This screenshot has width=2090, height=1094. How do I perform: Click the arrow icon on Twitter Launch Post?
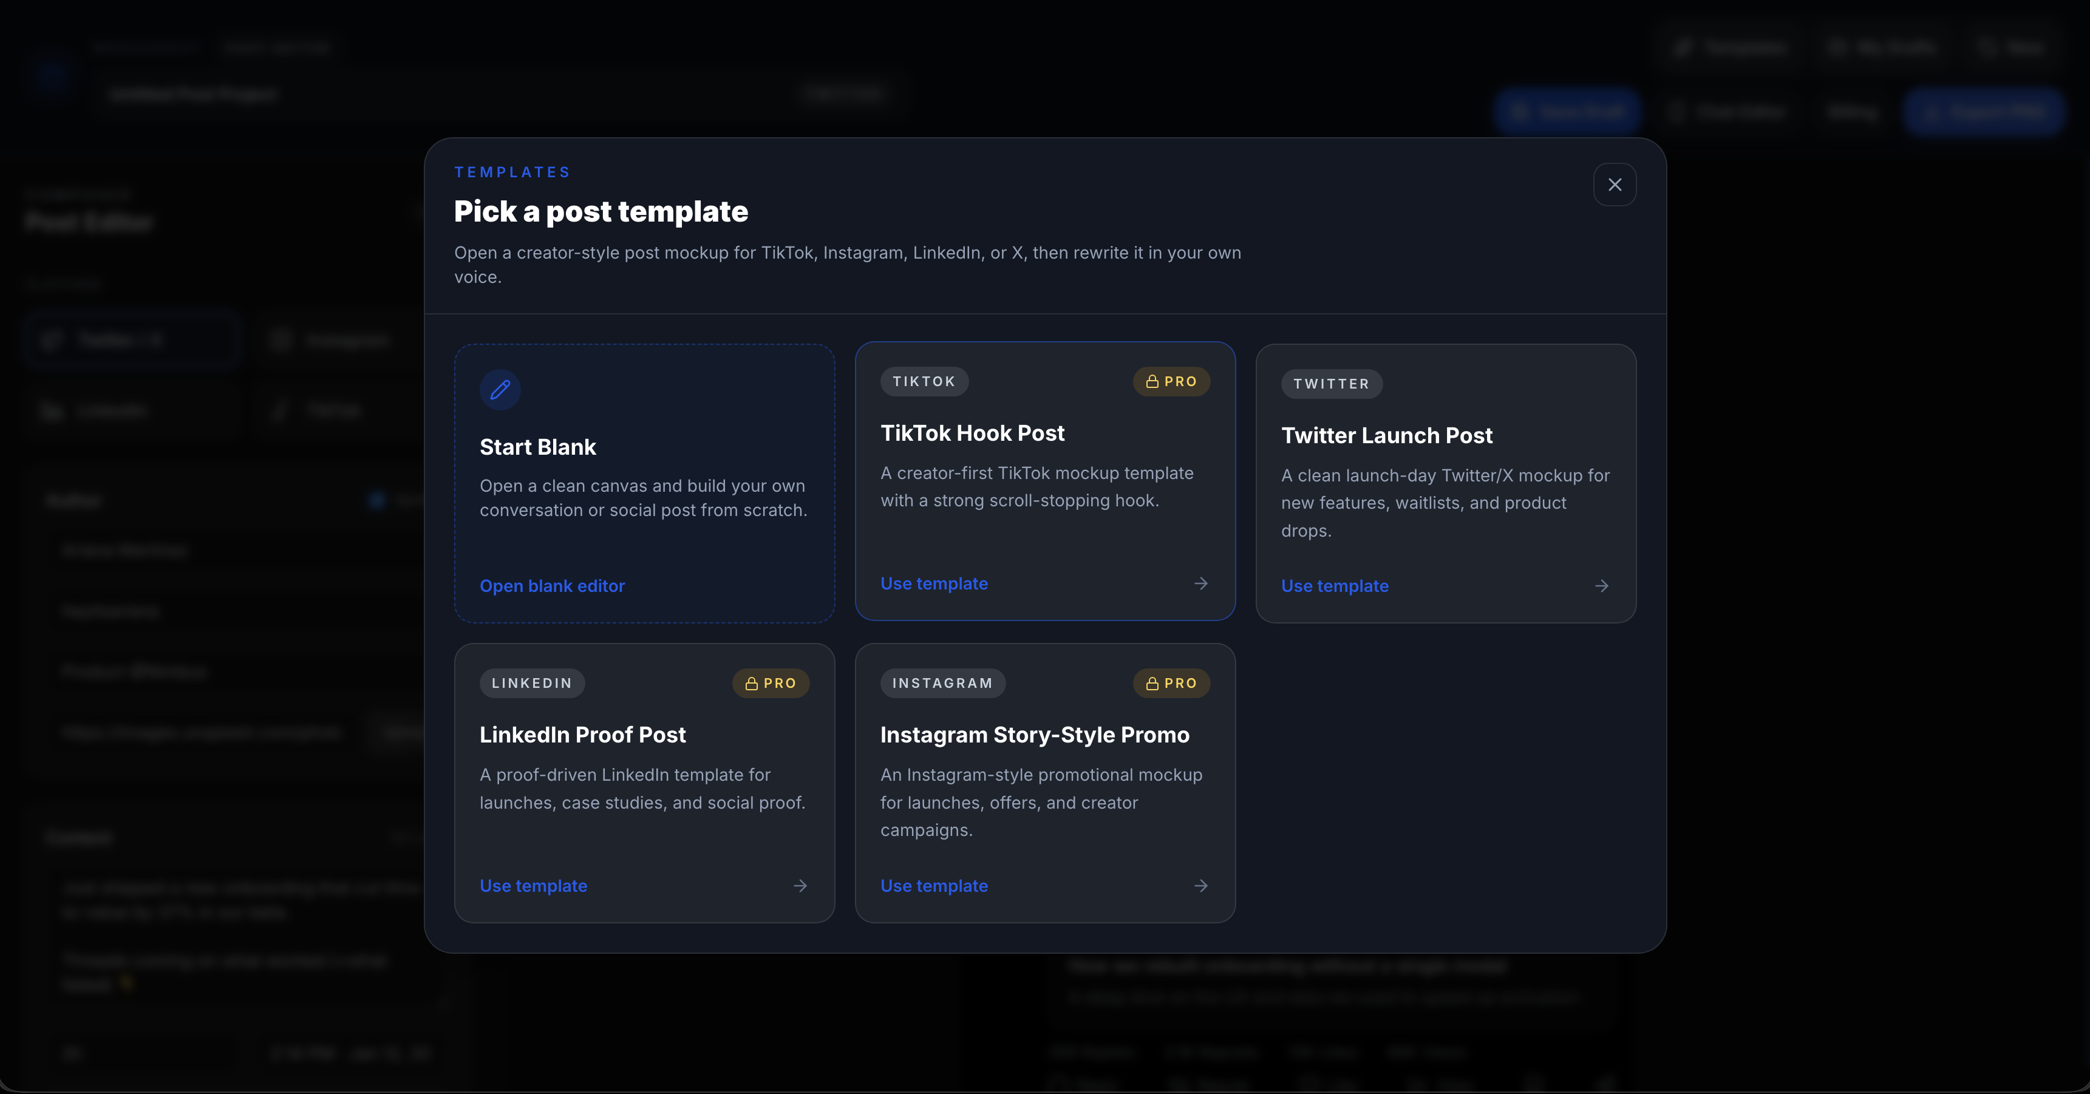[1602, 585]
